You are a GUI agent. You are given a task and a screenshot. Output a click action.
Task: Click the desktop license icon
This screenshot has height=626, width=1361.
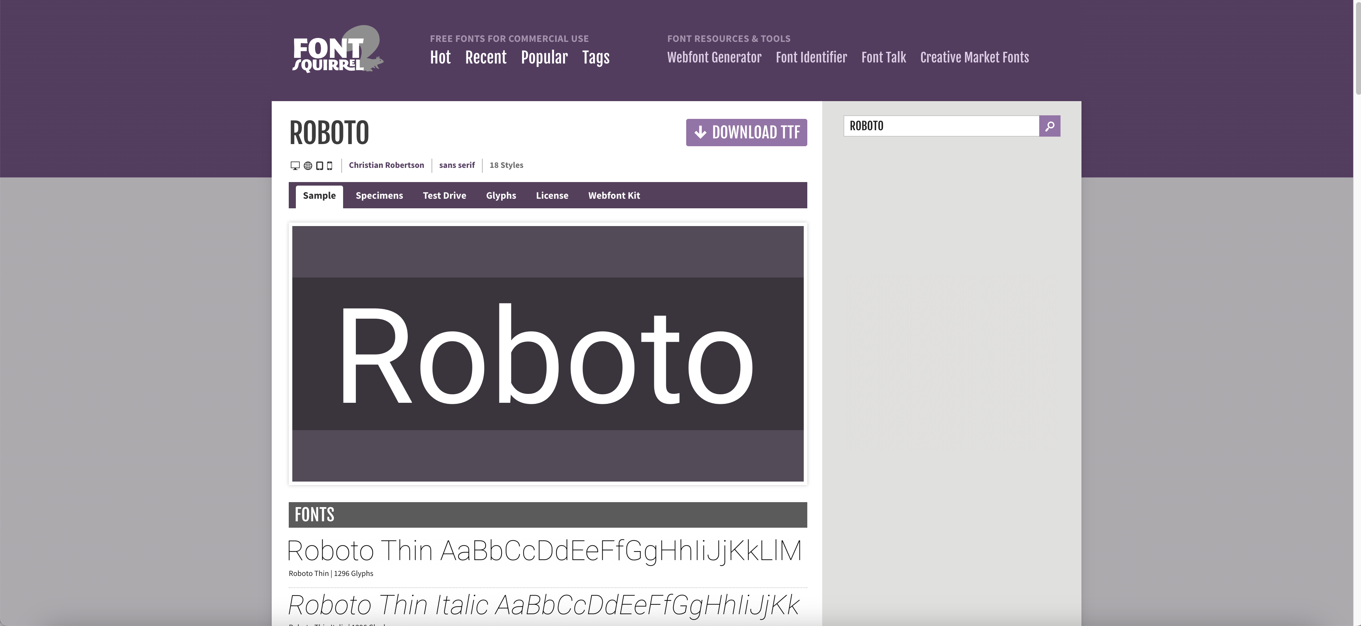pyautogui.click(x=295, y=166)
